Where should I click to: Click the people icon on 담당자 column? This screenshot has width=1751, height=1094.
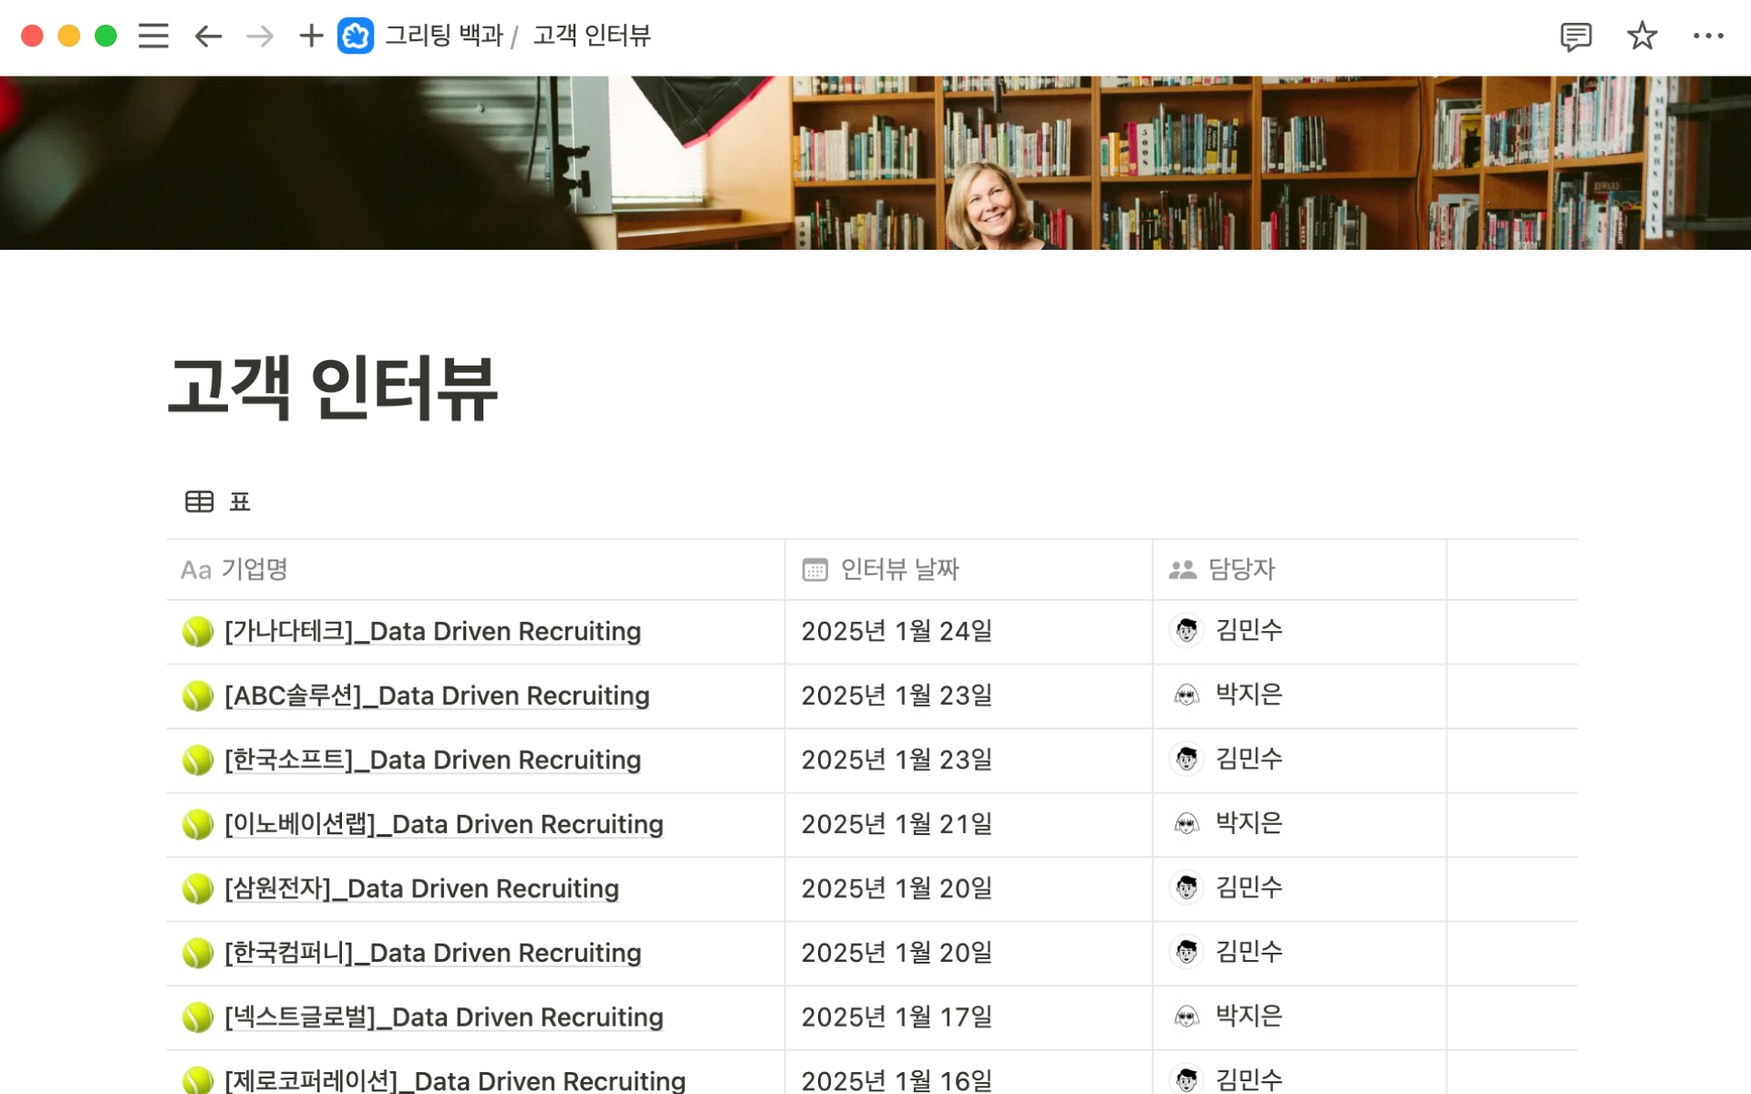(1180, 570)
